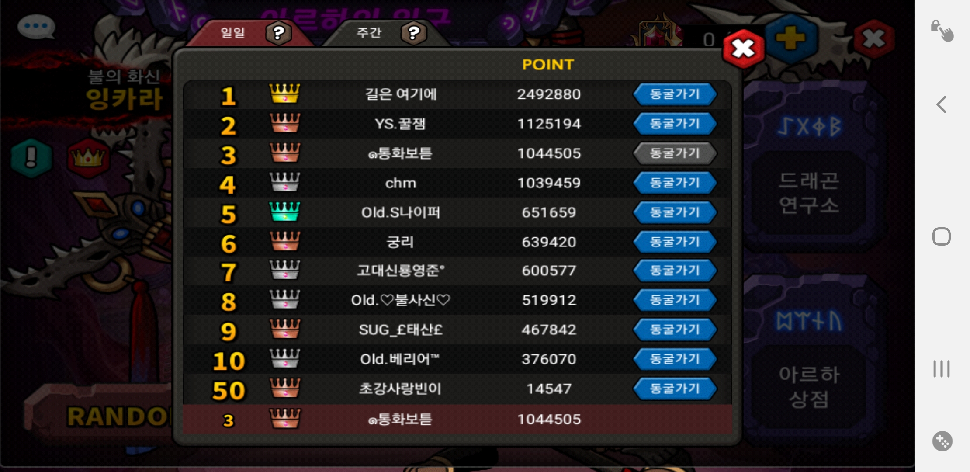970x472 pixels.
Task: Click the question mark beside 일일 tab
Action: 279,33
